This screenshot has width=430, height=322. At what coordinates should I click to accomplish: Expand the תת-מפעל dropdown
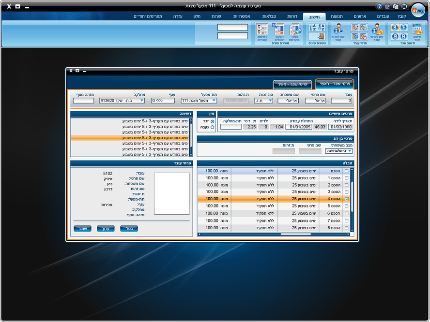(x=214, y=101)
